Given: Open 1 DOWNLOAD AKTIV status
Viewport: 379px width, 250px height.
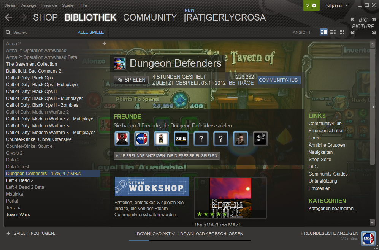Looking at the screenshot, I should pos(154,234).
